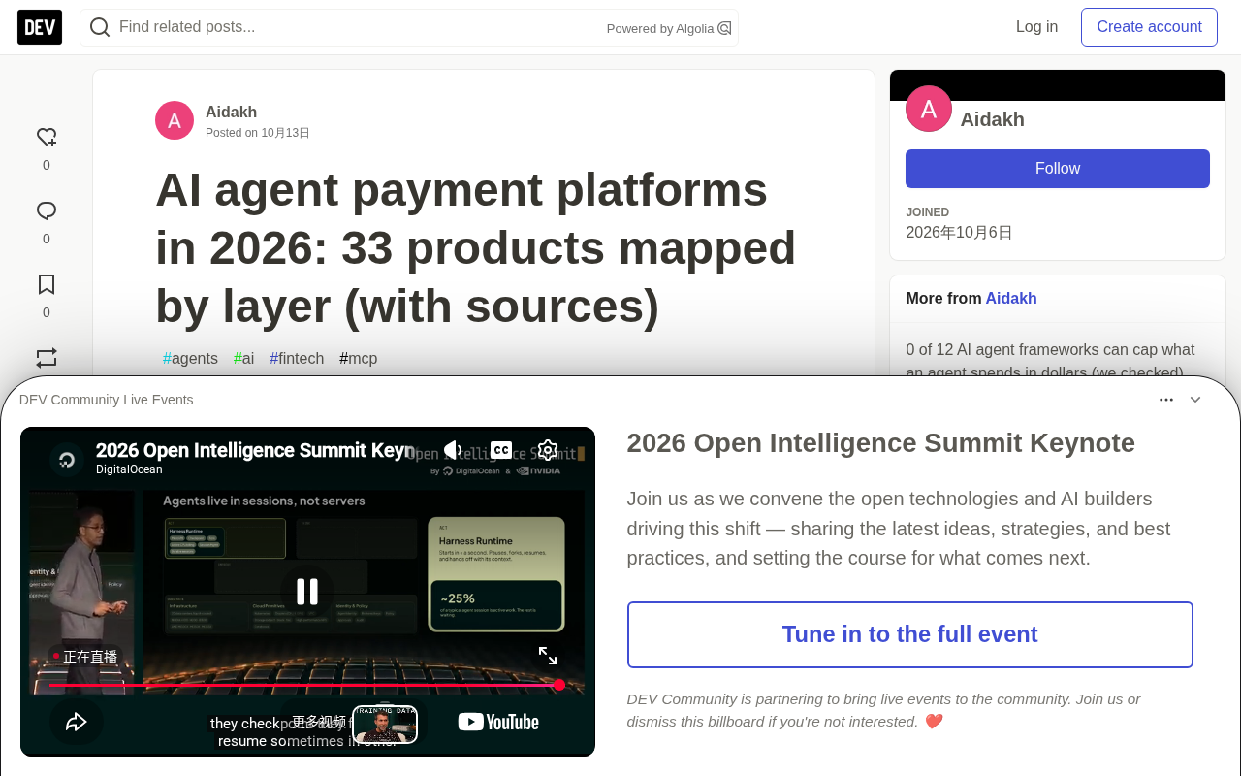Viewport: 1241px width, 776px height.
Task: Bookmark the post with the save icon
Action: 47,285
